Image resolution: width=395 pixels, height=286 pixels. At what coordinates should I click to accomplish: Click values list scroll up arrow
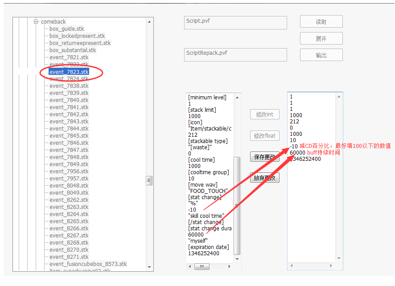pyautogui.click(x=339, y=96)
